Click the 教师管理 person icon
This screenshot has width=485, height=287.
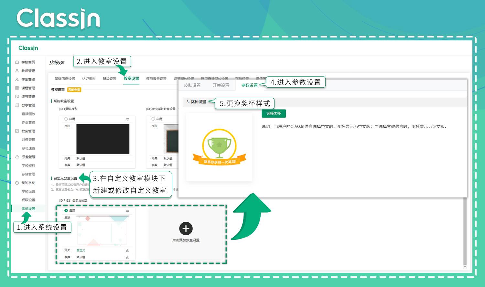coord(17,71)
